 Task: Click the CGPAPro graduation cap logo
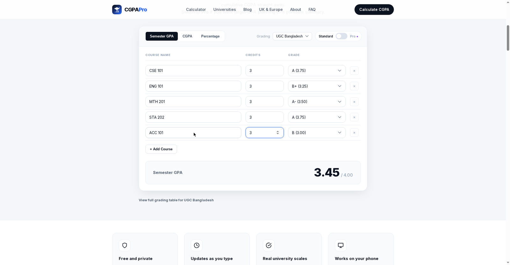117,10
